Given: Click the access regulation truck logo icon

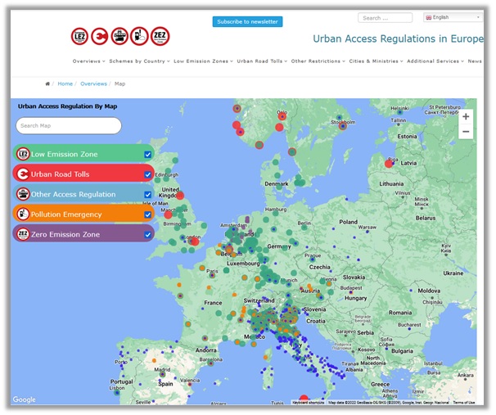Looking at the screenshot, I should (119, 36).
